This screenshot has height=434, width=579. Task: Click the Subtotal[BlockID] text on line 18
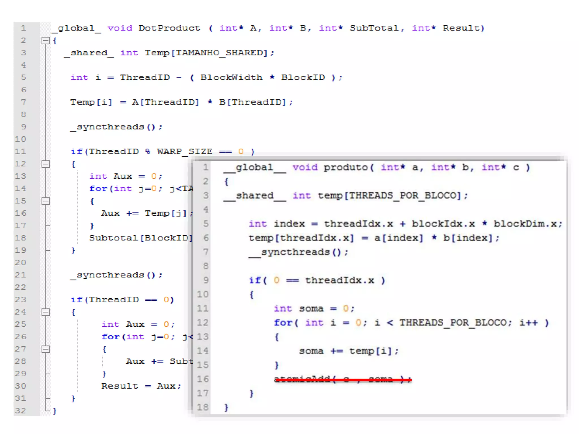(x=141, y=238)
